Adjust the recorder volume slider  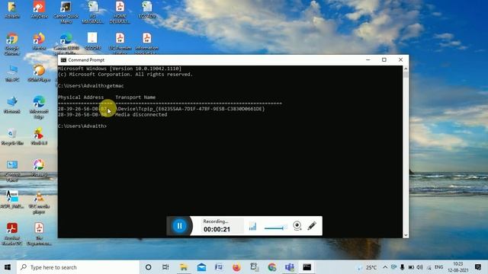click(x=276, y=228)
